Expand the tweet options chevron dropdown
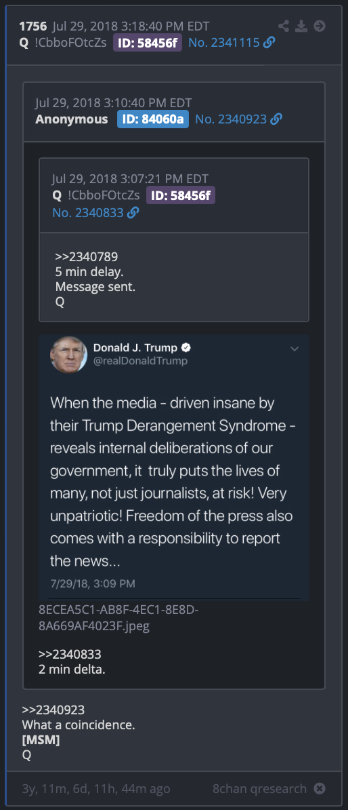348x810 pixels. (x=295, y=349)
